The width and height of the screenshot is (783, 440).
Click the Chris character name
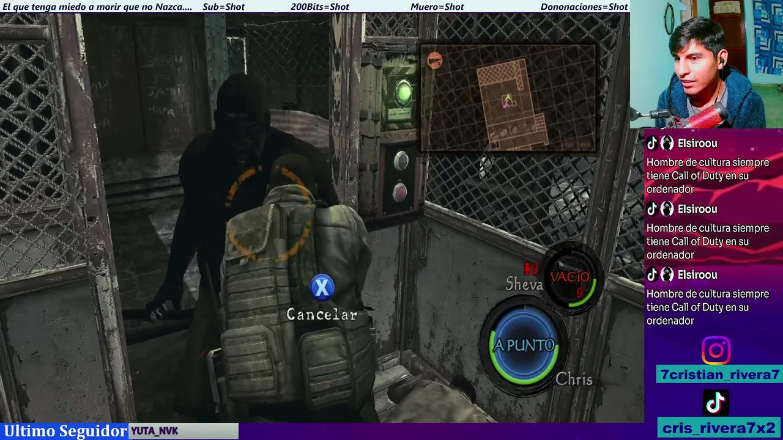(x=574, y=380)
